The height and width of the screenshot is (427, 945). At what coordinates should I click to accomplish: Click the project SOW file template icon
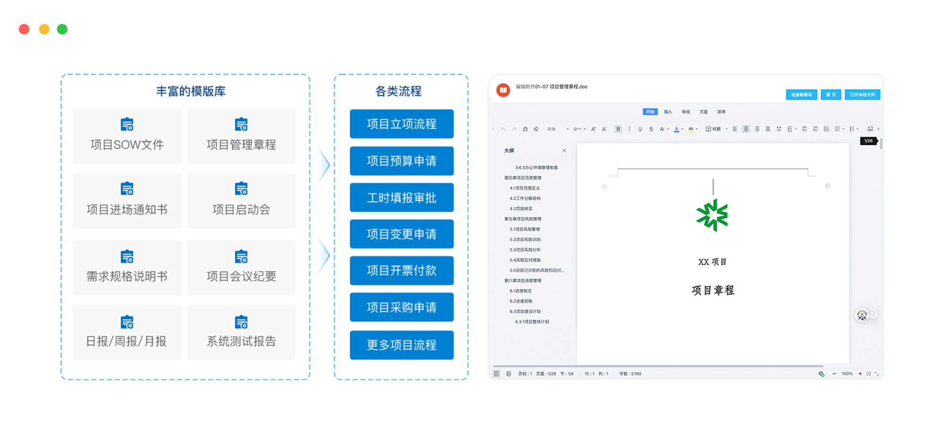tap(127, 125)
